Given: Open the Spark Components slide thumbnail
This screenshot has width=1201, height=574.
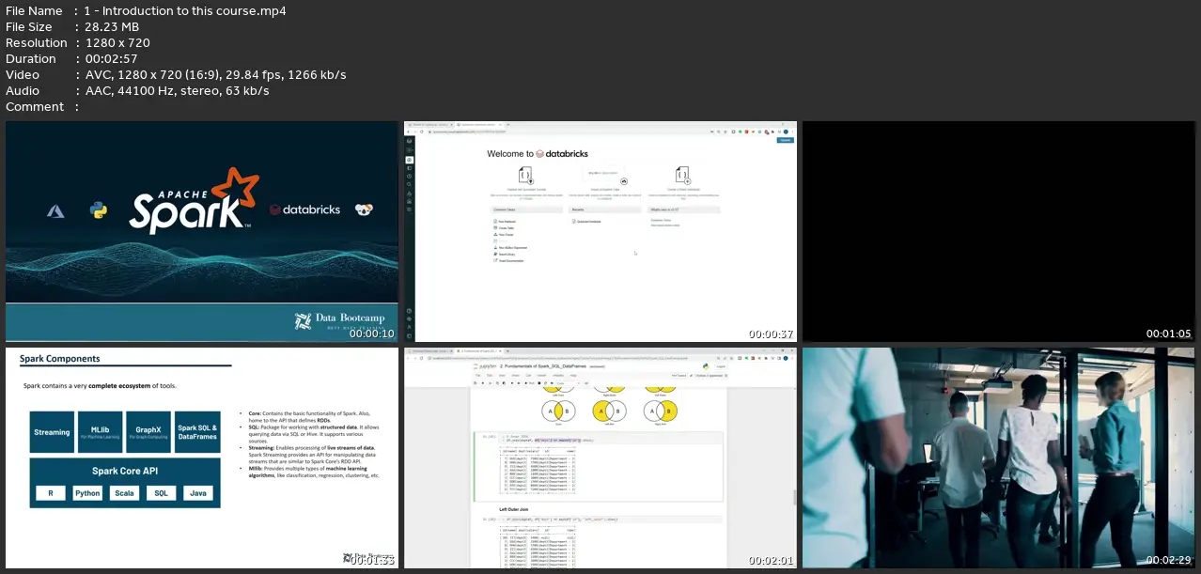Looking at the screenshot, I should tap(201, 458).
